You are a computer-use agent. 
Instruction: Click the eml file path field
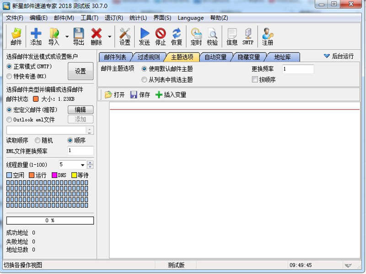tap(47, 131)
